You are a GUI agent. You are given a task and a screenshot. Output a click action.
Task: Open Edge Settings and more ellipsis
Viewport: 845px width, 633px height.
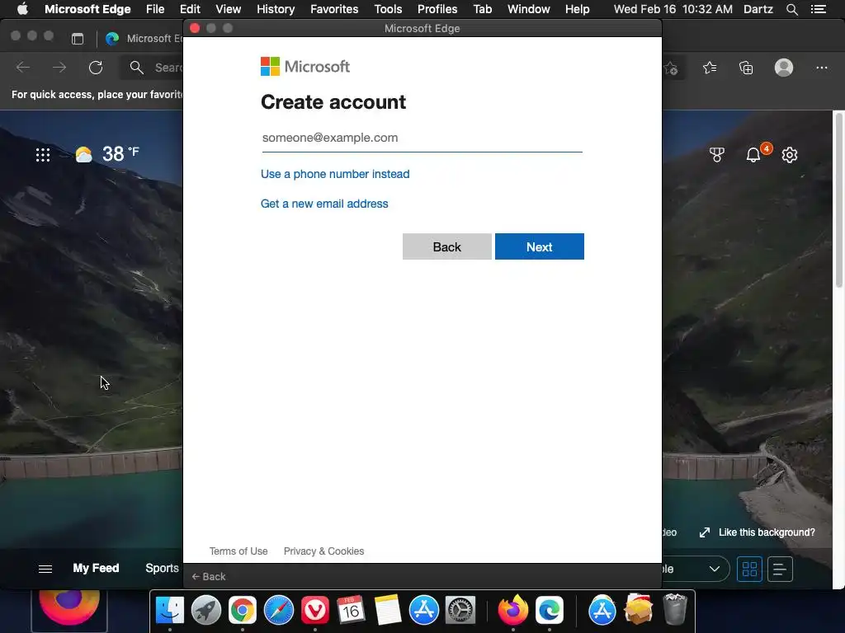(x=821, y=68)
